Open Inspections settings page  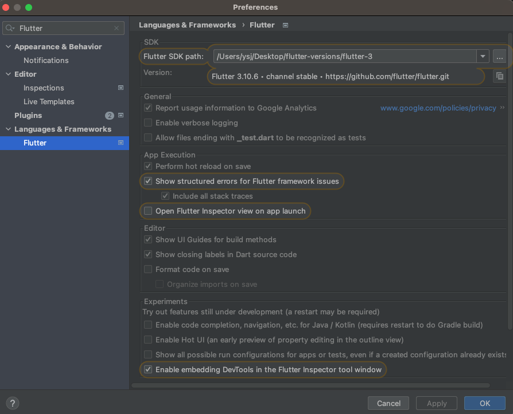click(44, 88)
